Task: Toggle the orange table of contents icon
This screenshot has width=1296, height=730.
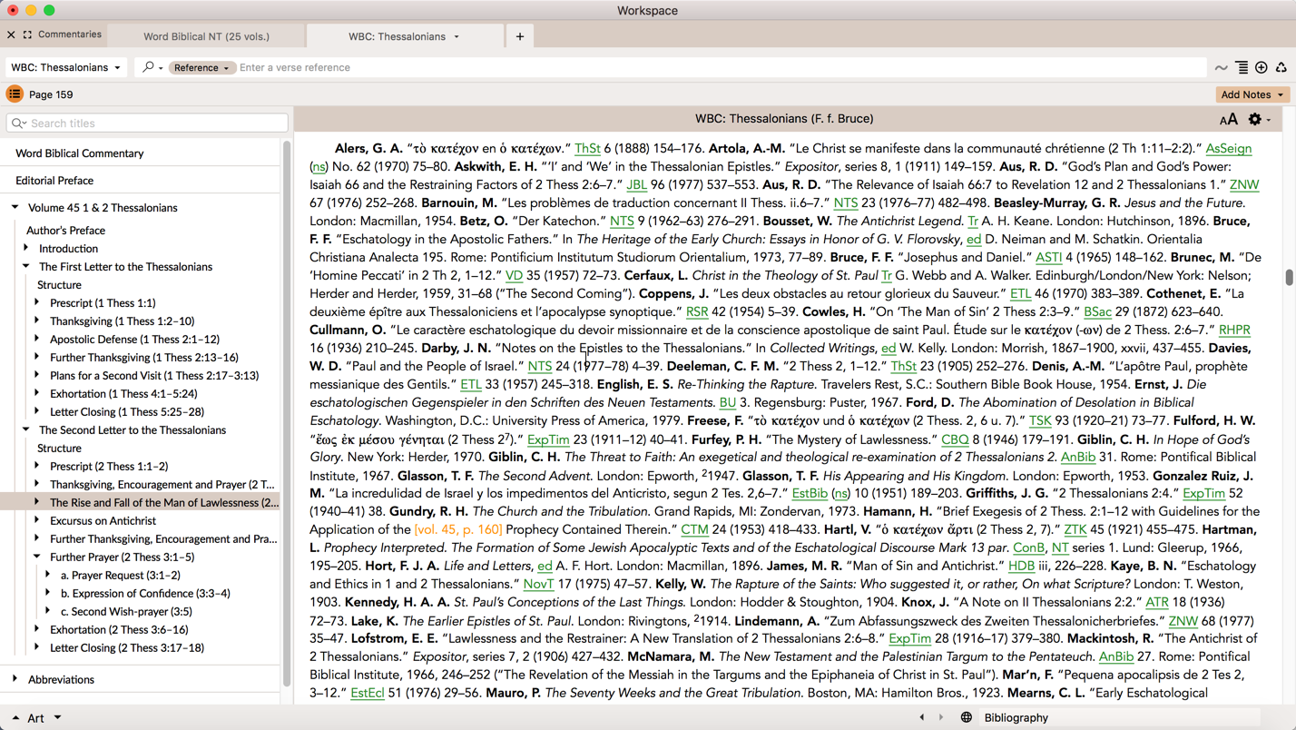Action: tap(15, 94)
